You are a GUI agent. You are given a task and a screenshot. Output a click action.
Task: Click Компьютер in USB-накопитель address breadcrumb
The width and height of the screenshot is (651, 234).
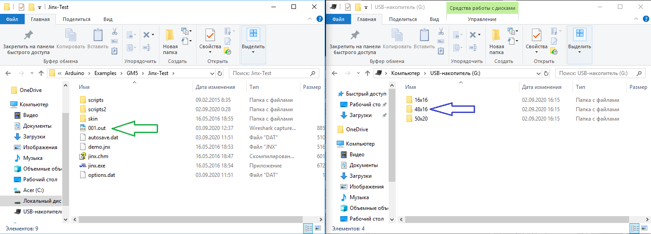(x=406, y=73)
